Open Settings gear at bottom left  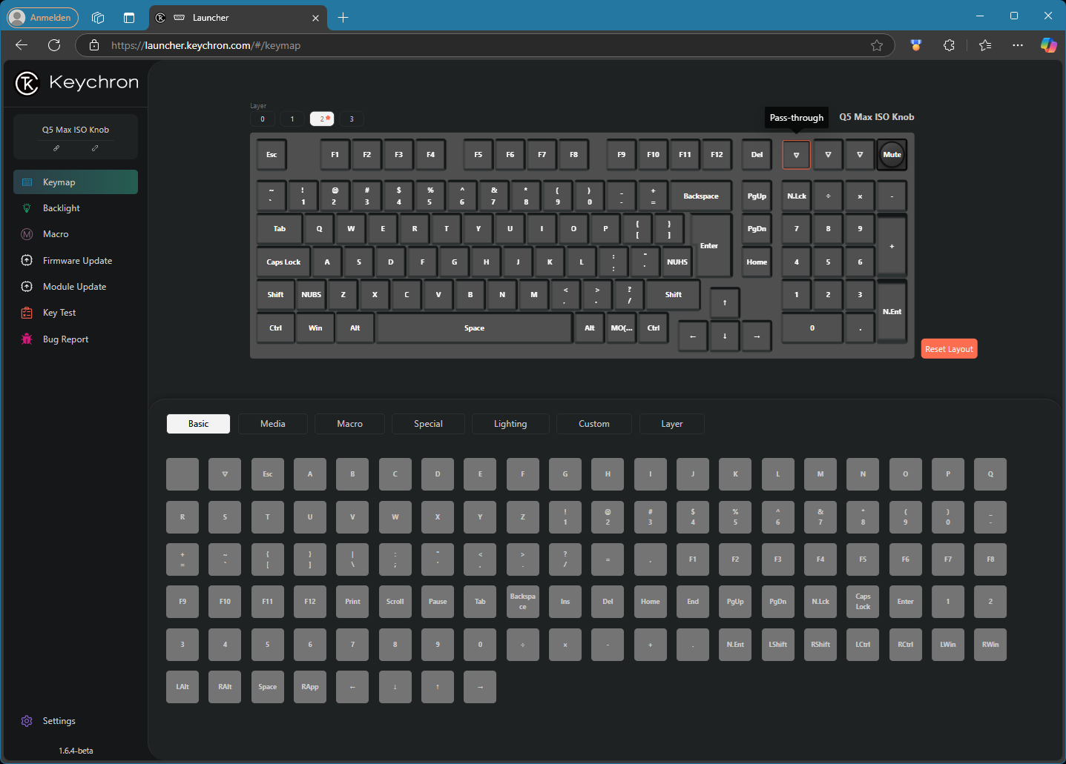[27, 721]
